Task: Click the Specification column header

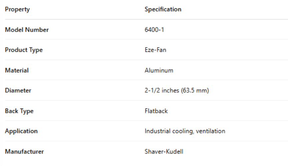Action: pyautogui.click(x=163, y=9)
